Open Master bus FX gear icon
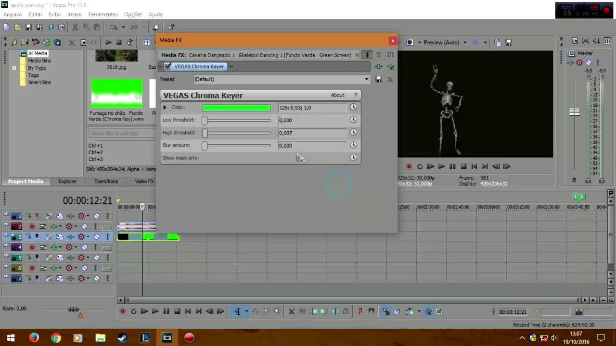 pyautogui.click(x=579, y=63)
